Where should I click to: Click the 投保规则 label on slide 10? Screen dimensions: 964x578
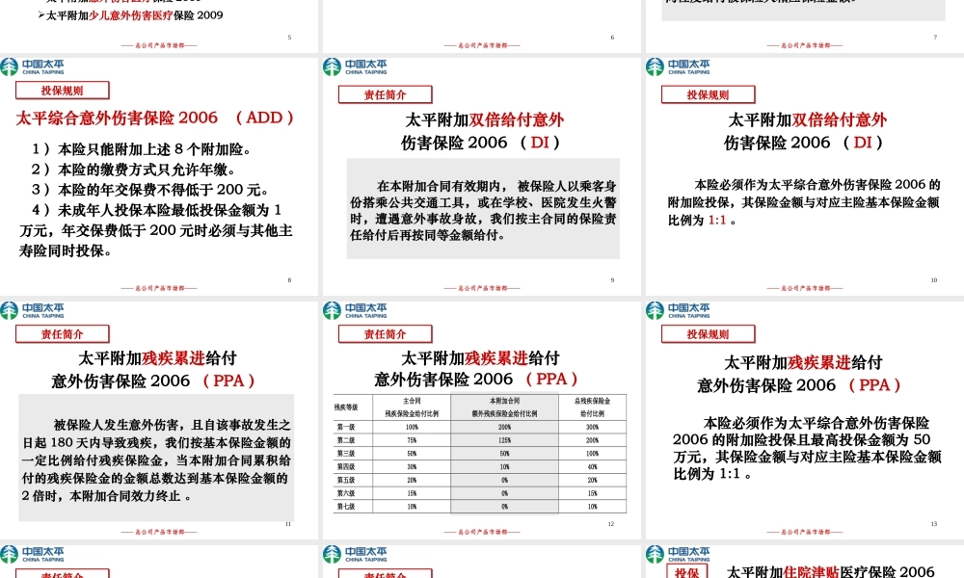tap(708, 94)
